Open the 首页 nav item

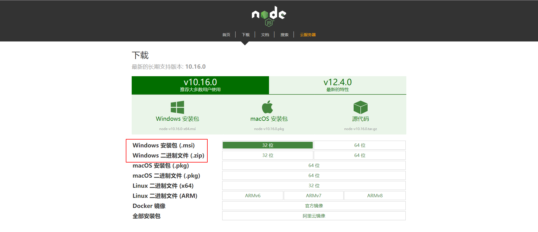pos(226,35)
